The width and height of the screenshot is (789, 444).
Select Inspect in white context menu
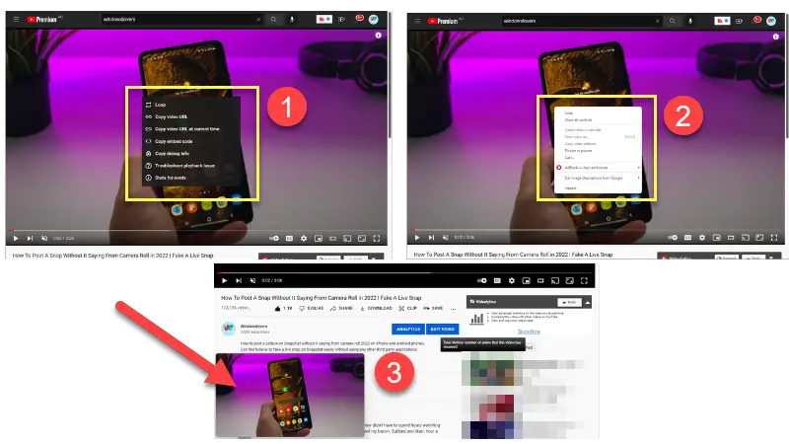point(598,188)
